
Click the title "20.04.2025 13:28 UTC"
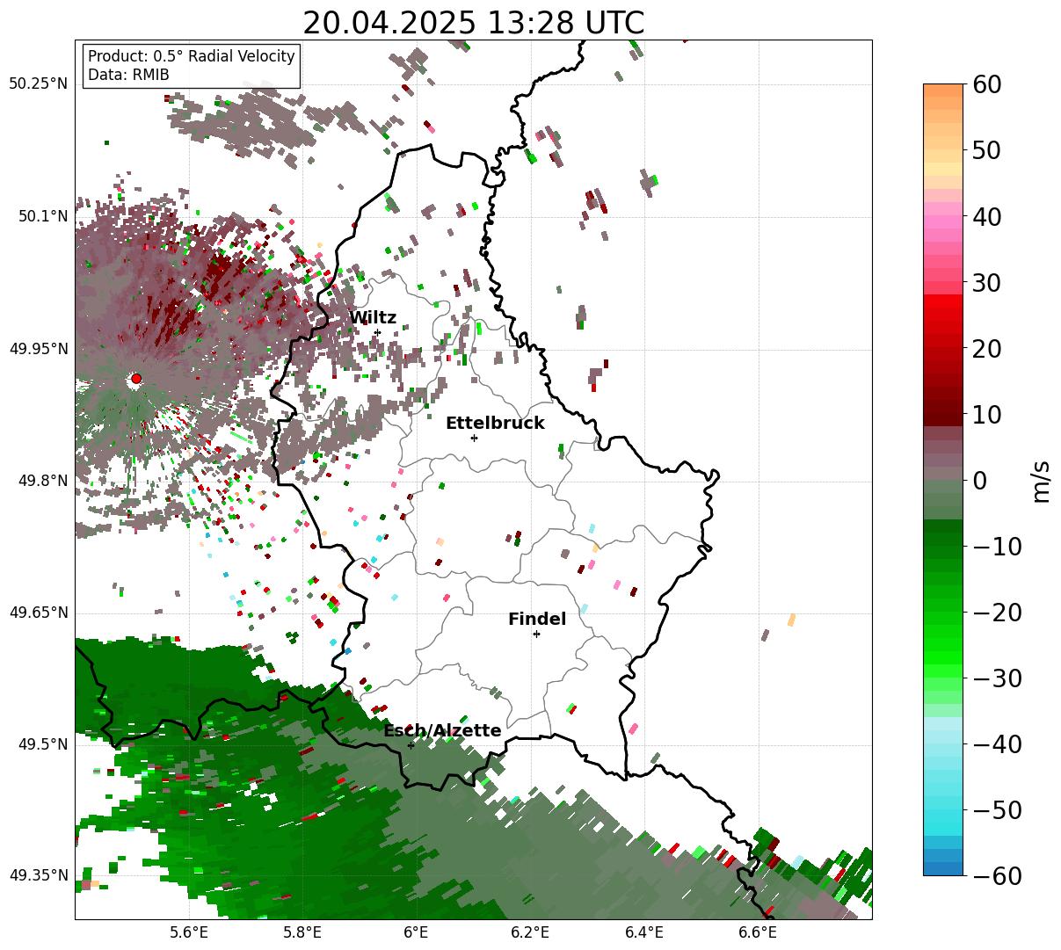coord(473,23)
